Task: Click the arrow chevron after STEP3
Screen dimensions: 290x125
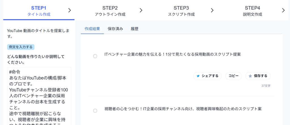Action: pos(212,10)
